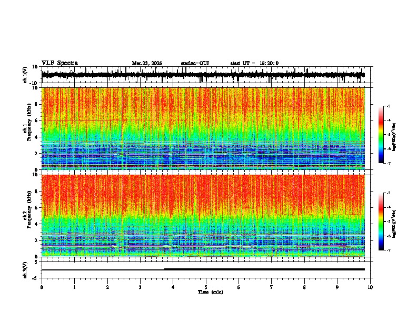The height and width of the screenshot is (322, 417).
Task: Click time axis tick label "9"
Action: point(337,287)
